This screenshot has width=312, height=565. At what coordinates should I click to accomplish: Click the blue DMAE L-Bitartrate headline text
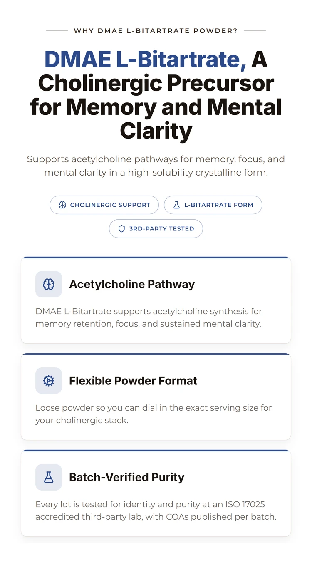tap(145, 59)
